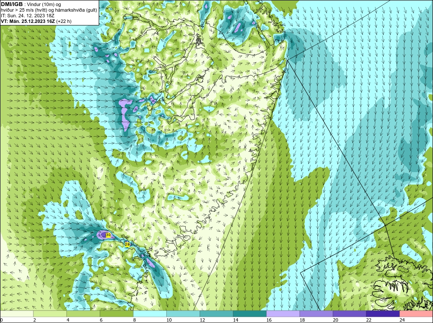Pick the 6–8 m/s olive green swatch
The height and width of the screenshot is (323, 433).
pos(116,314)
